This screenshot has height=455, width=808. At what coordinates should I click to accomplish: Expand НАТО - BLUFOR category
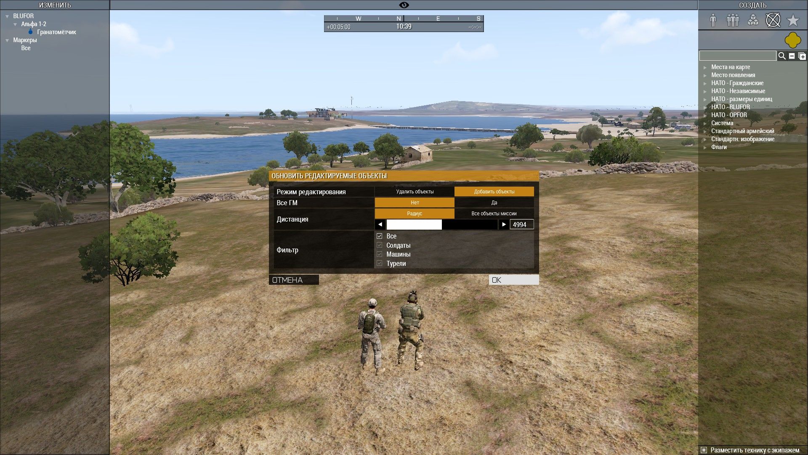tap(705, 107)
